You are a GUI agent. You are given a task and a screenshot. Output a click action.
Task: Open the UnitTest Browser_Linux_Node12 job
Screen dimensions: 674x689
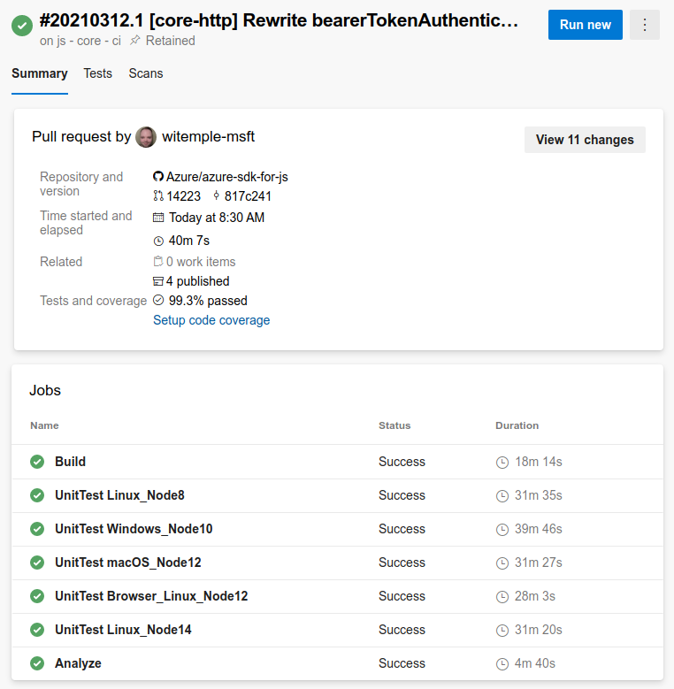(x=151, y=596)
